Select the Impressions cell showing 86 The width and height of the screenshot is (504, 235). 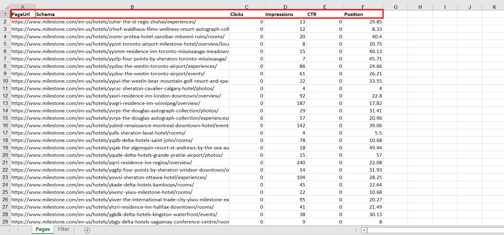click(x=285, y=66)
